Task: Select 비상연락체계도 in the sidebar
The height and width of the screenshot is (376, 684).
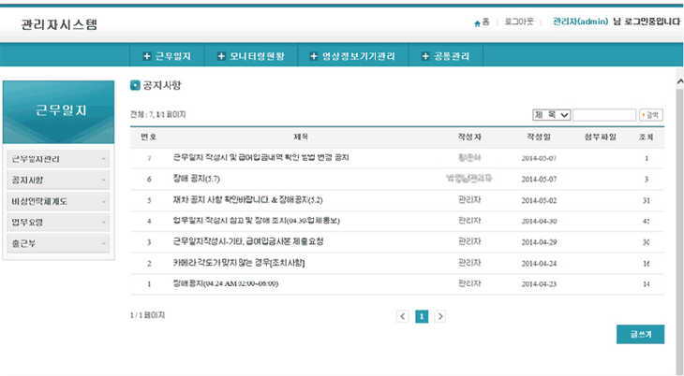Action: pos(58,201)
